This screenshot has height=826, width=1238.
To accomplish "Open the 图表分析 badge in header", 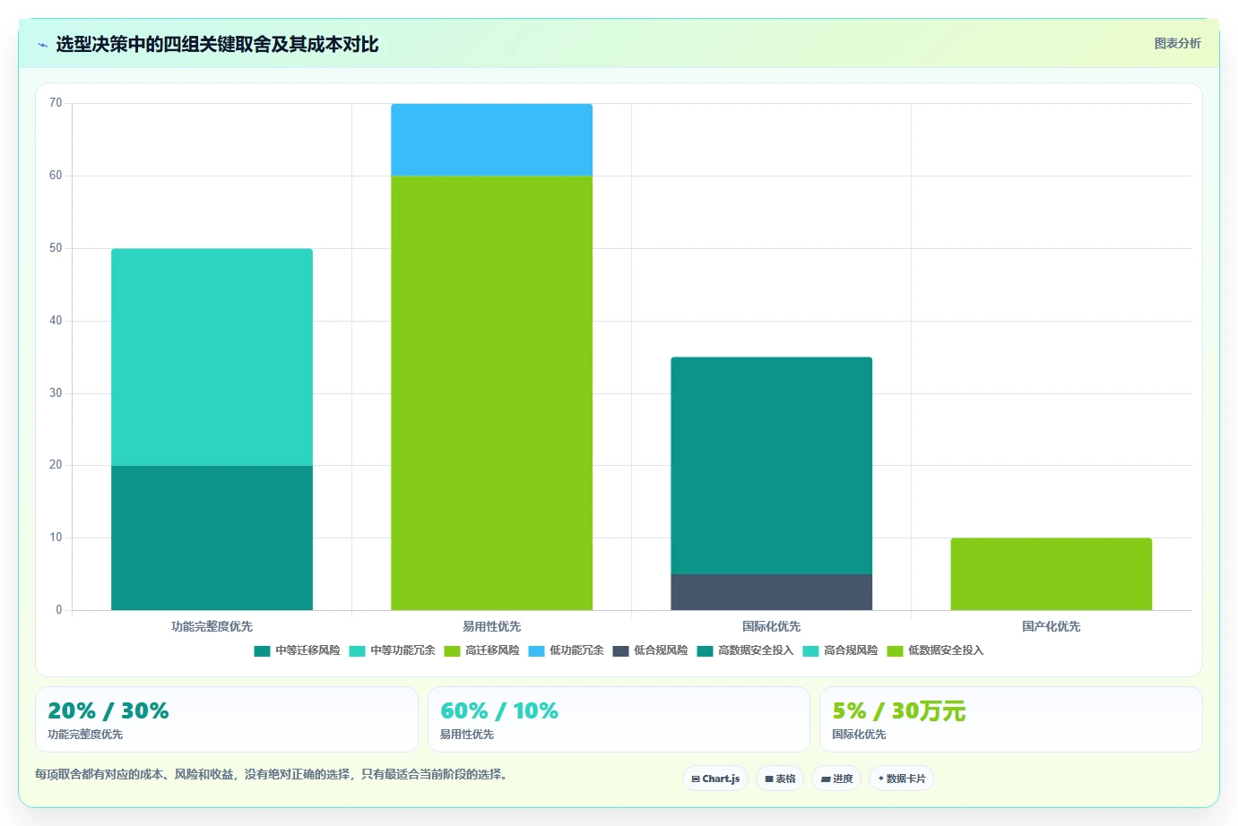I will point(1177,43).
